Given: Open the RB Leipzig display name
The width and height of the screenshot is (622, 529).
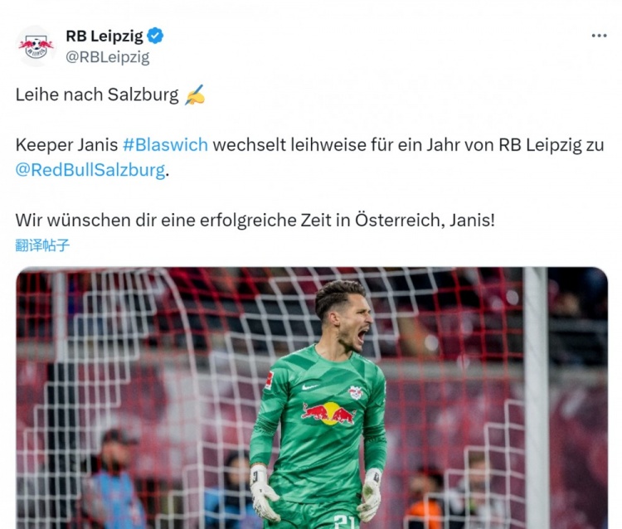Looking at the screenshot, I should pos(104,36).
